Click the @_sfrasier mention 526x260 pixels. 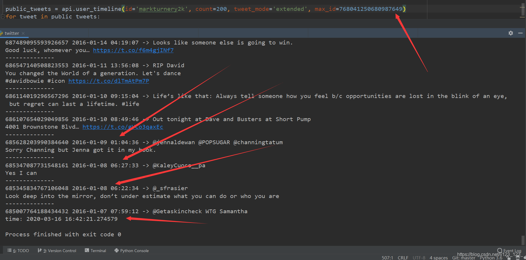tap(170, 188)
